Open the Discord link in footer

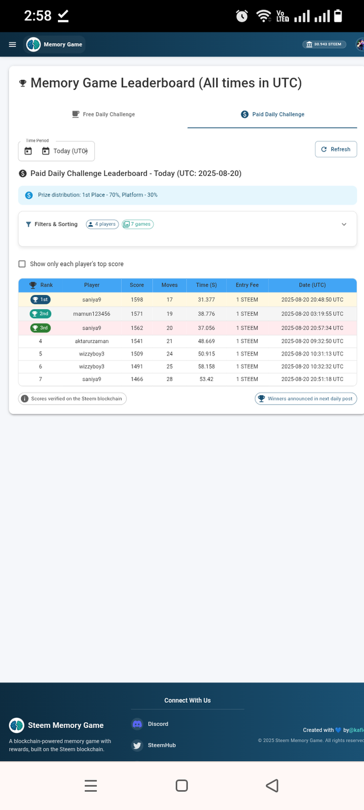point(158,724)
